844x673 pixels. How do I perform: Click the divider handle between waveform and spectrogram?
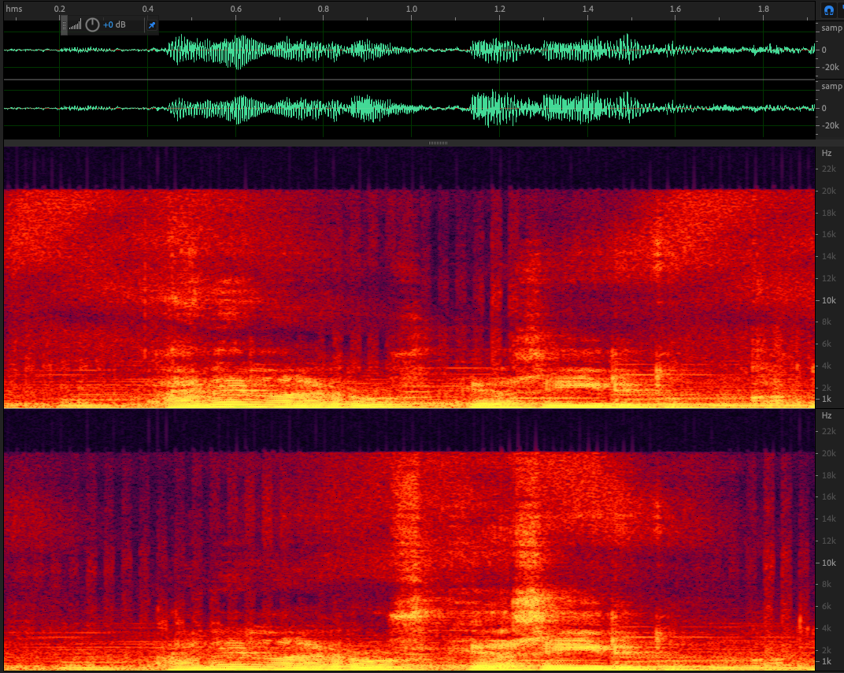coord(439,143)
